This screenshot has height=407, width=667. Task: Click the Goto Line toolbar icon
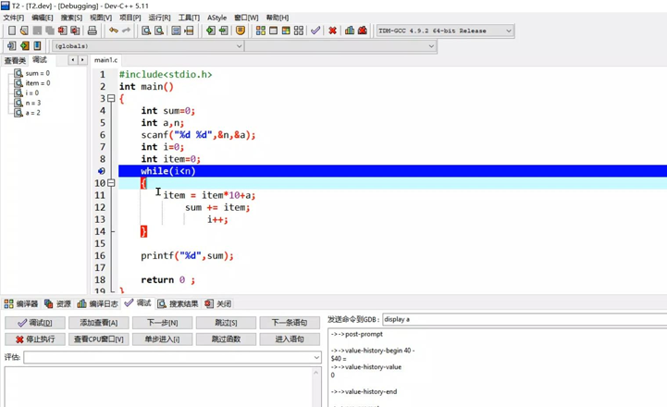pyautogui.click(x=189, y=31)
